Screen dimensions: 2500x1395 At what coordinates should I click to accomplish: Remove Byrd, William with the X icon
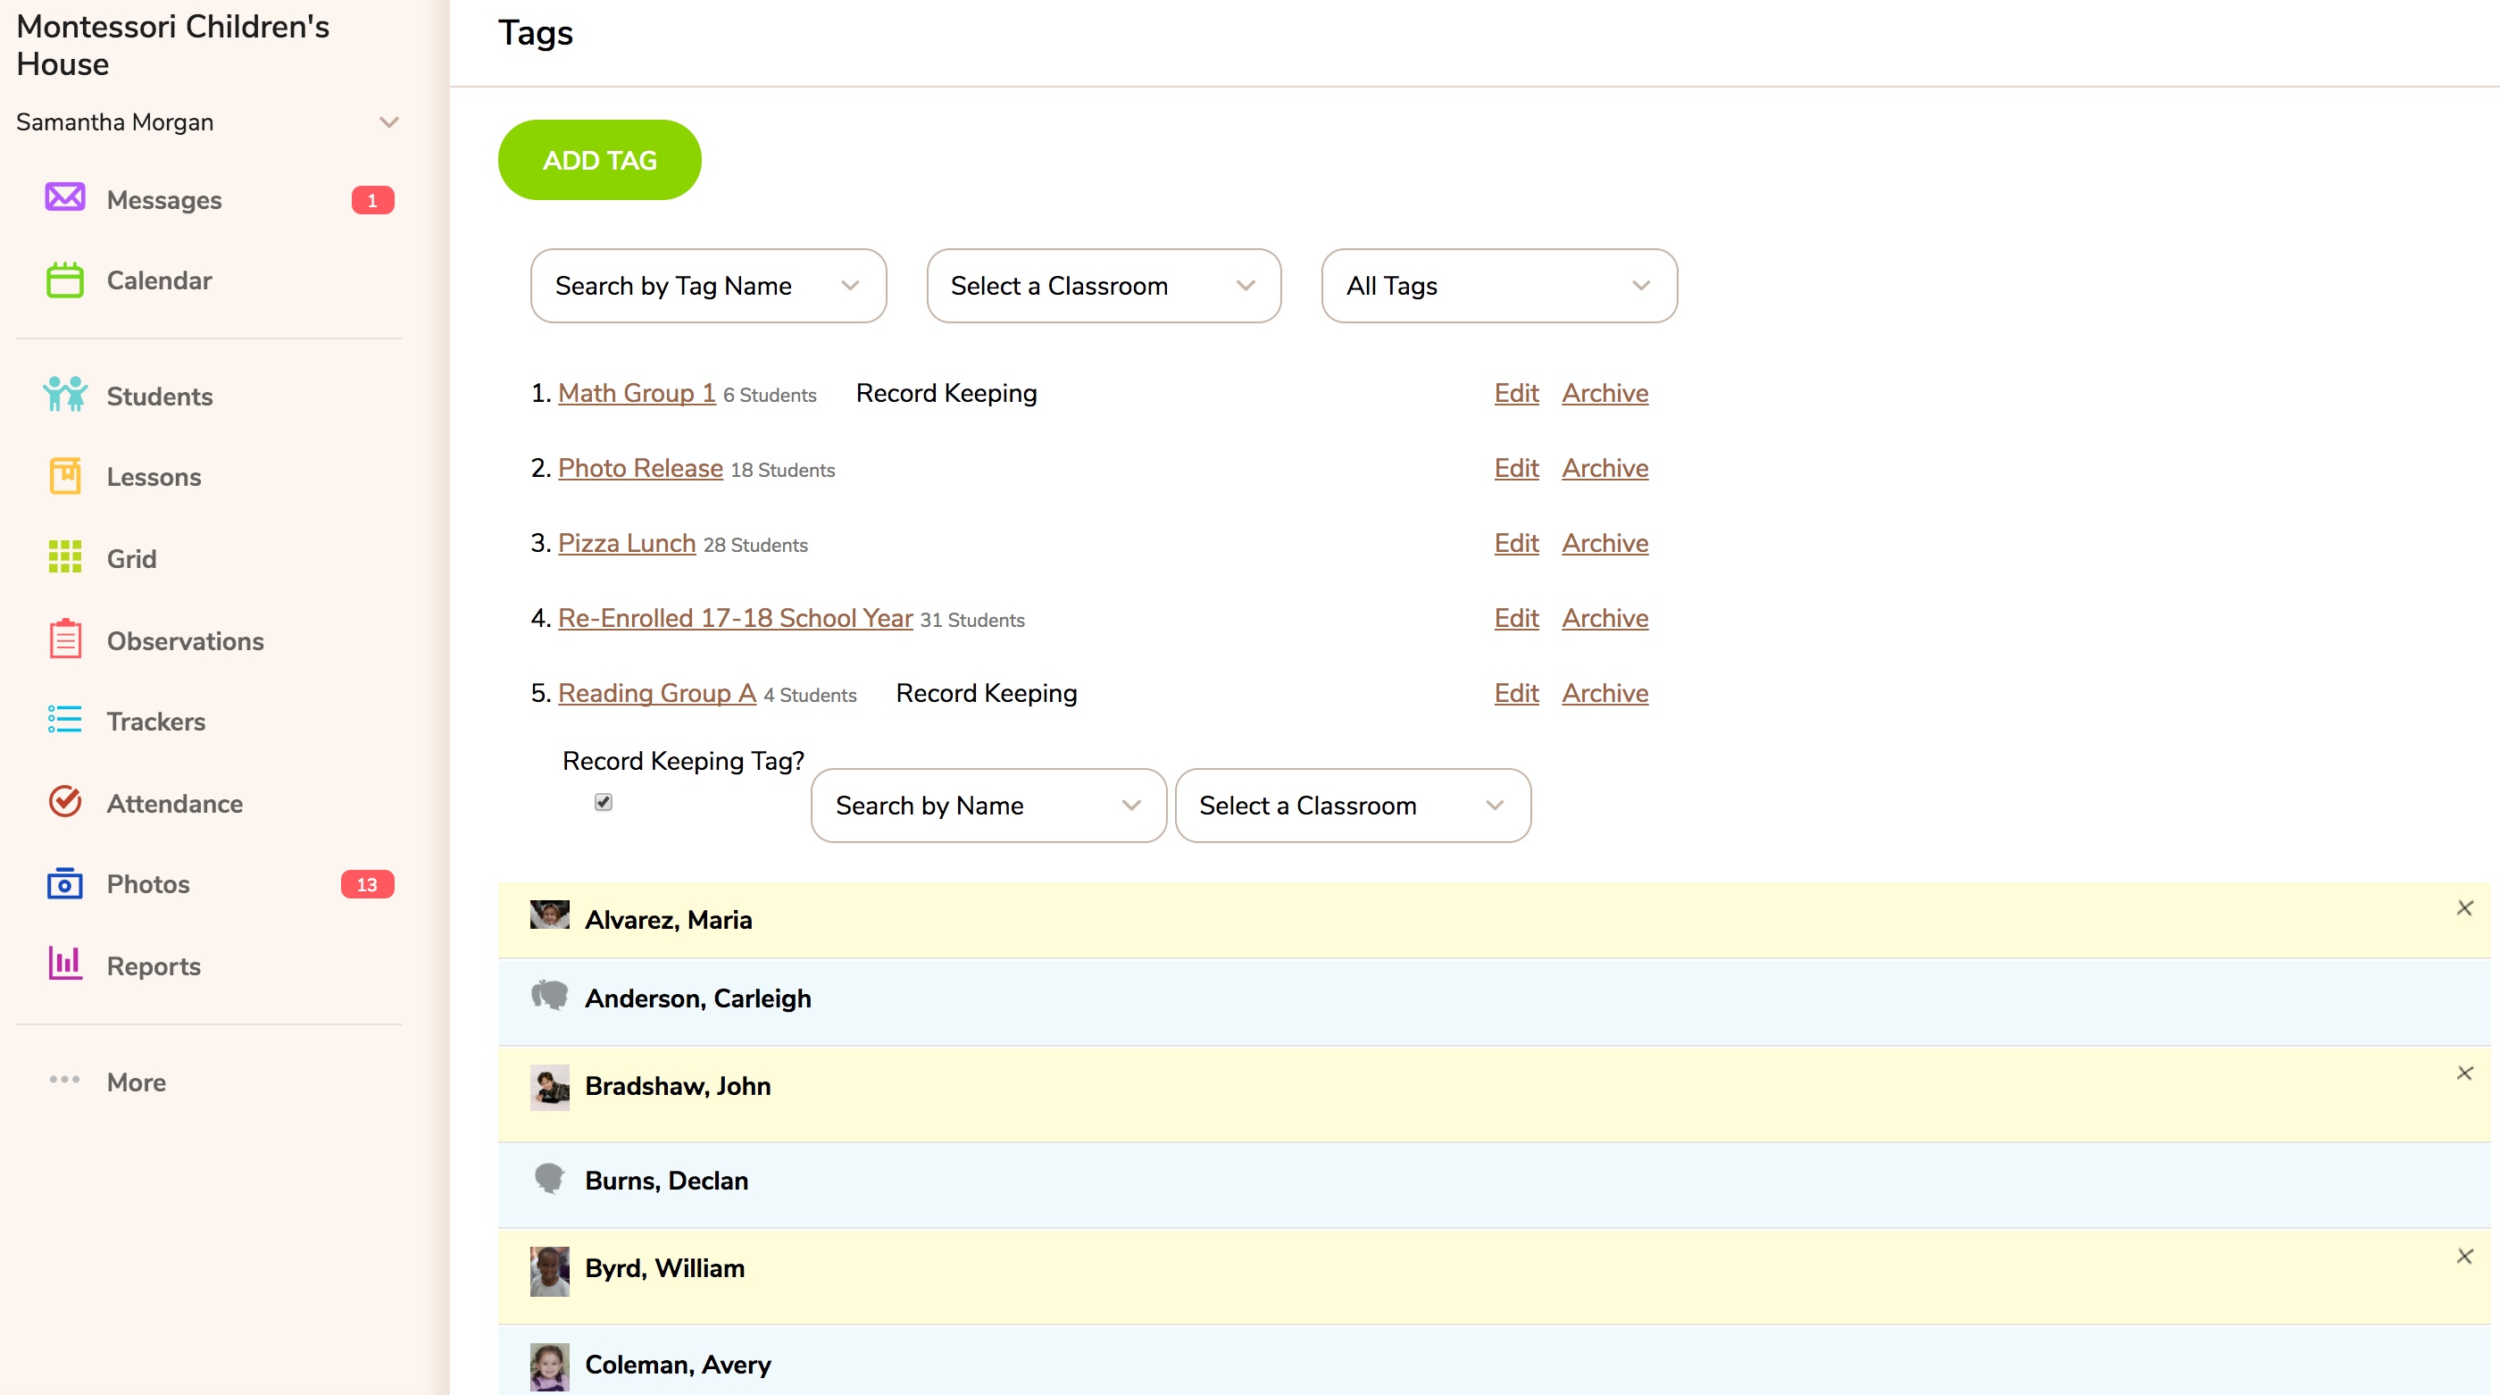(x=2464, y=1257)
